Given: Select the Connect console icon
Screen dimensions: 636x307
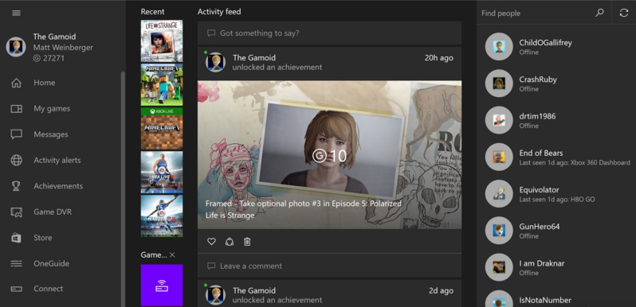Looking at the screenshot, I should [x=16, y=289].
